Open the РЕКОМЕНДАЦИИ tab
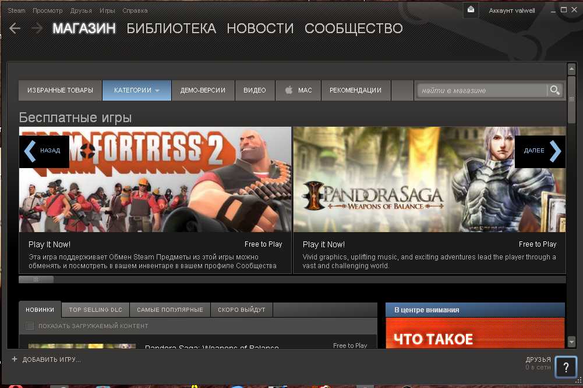The height and width of the screenshot is (388, 583). pos(355,90)
